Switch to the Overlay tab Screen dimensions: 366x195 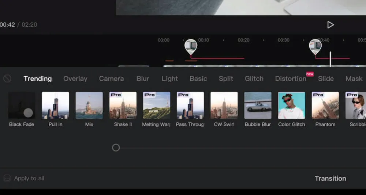click(75, 79)
